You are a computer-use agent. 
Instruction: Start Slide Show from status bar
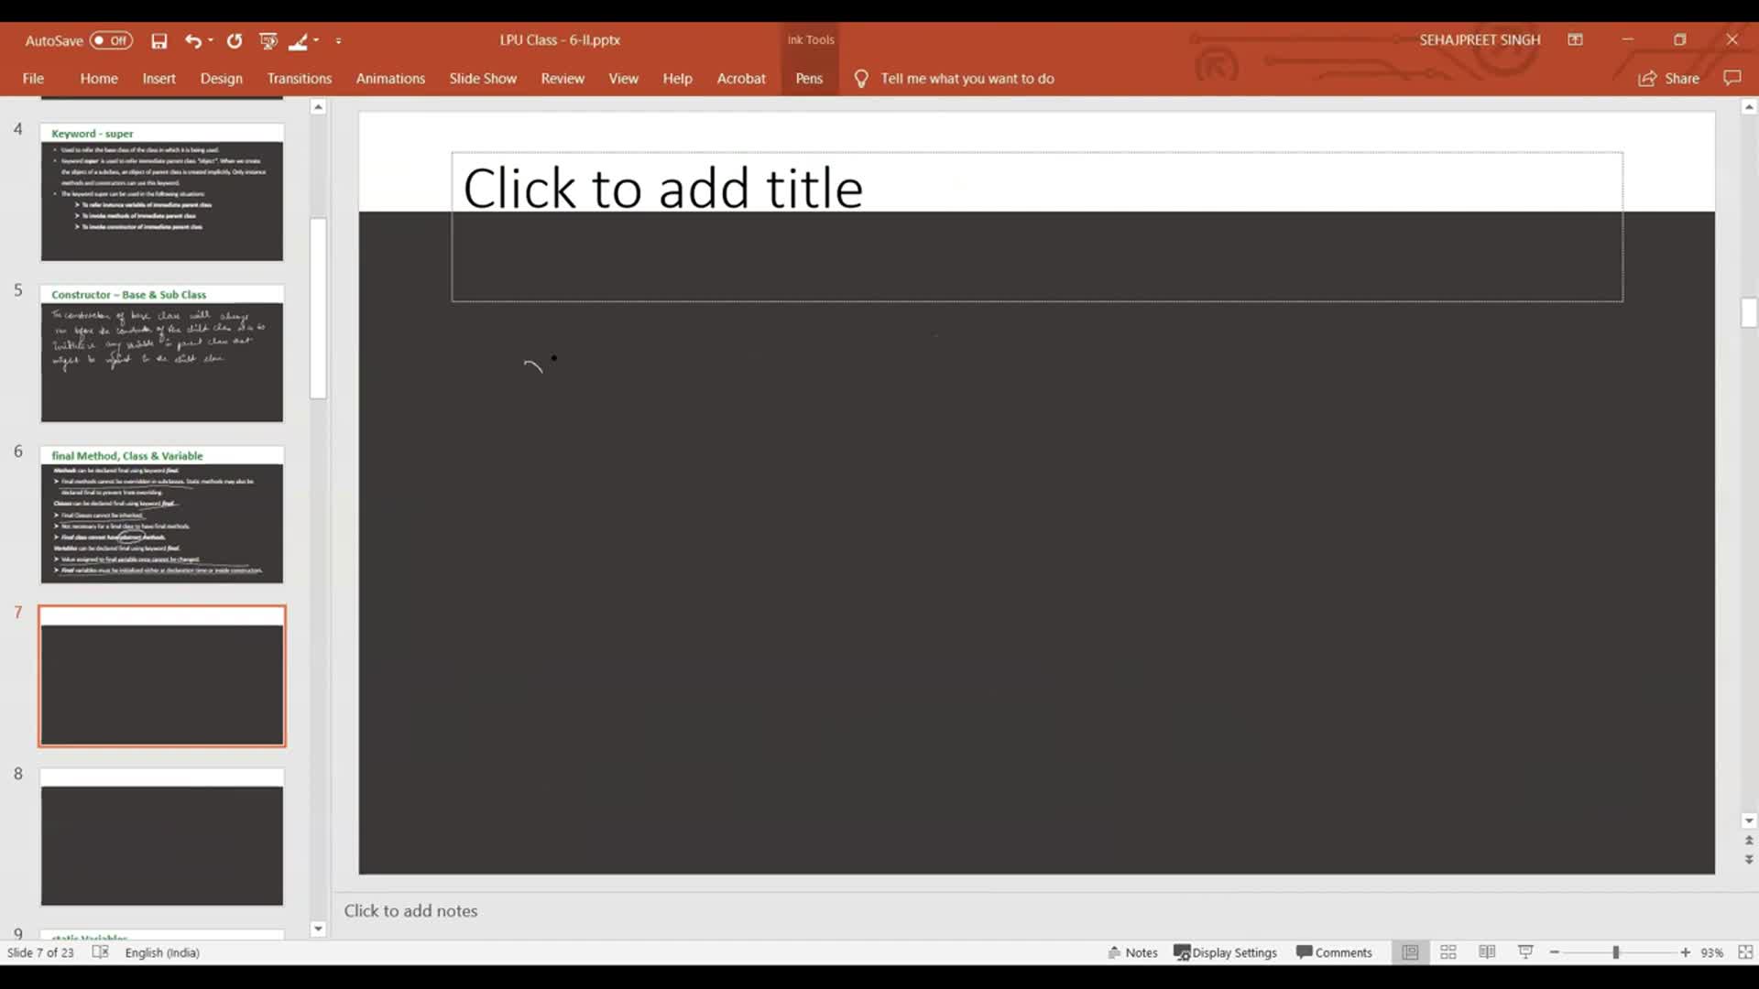coord(1524,952)
